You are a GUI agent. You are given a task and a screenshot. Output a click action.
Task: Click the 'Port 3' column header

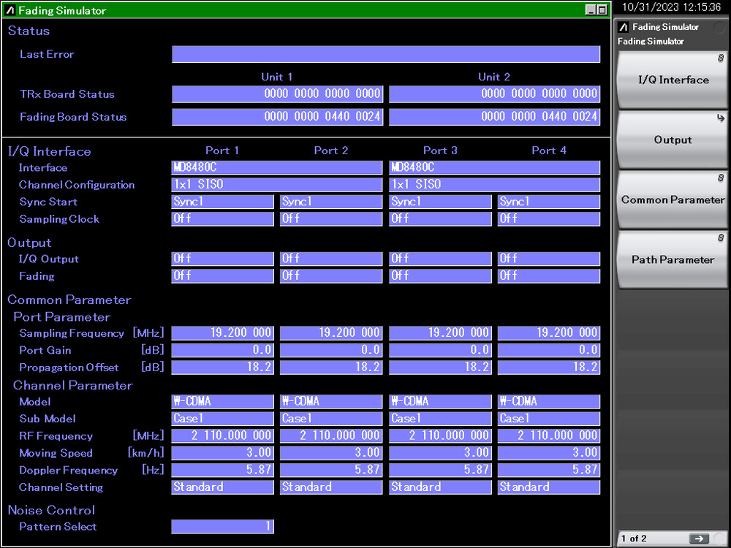pos(440,151)
